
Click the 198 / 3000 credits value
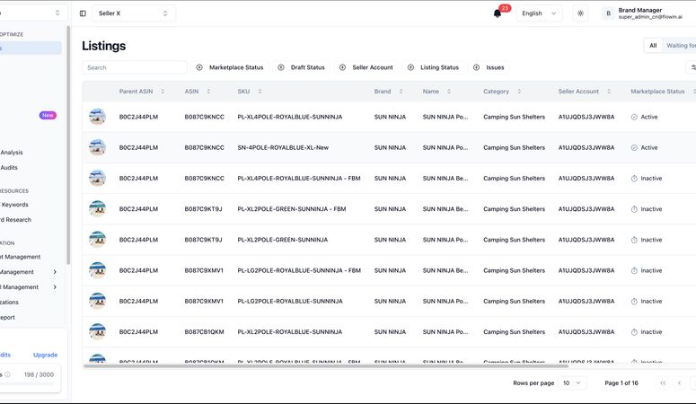(39, 374)
